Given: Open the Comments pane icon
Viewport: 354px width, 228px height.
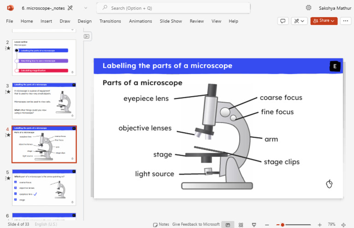Looking at the screenshot, I should pyautogui.click(x=283, y=21).
